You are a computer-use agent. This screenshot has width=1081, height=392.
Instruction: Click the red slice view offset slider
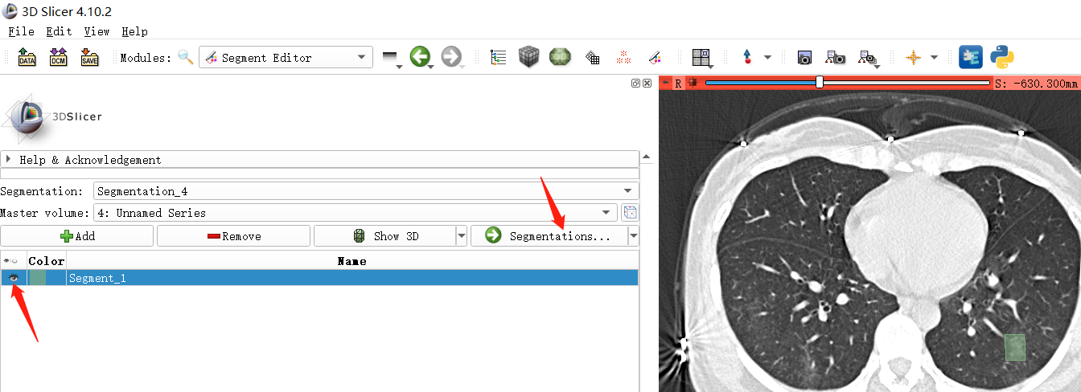point(848,83)
